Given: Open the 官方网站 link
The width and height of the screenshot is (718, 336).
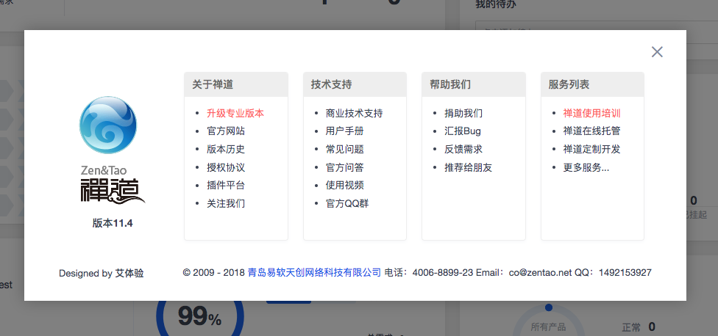Looking at the screenshot, I should click(x=225, y=131).
